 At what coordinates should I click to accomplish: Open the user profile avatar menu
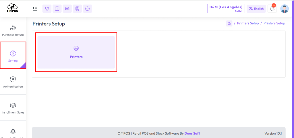point(285,9)
